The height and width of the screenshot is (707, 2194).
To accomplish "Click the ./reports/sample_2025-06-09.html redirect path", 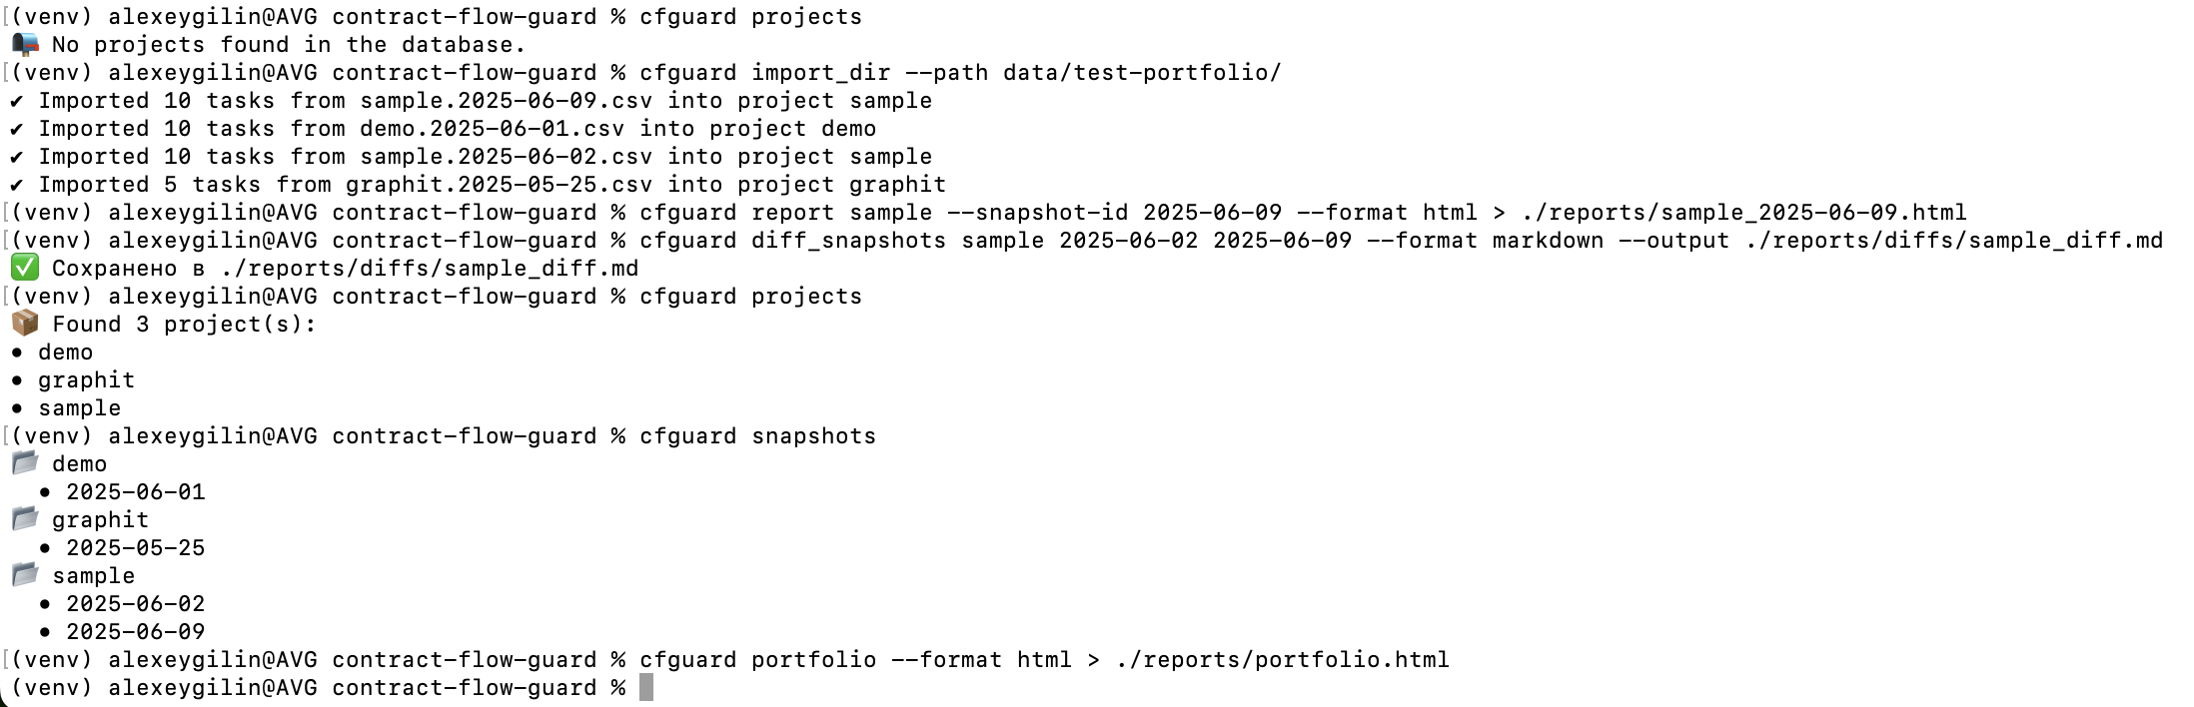I will tap(1743, 213).
